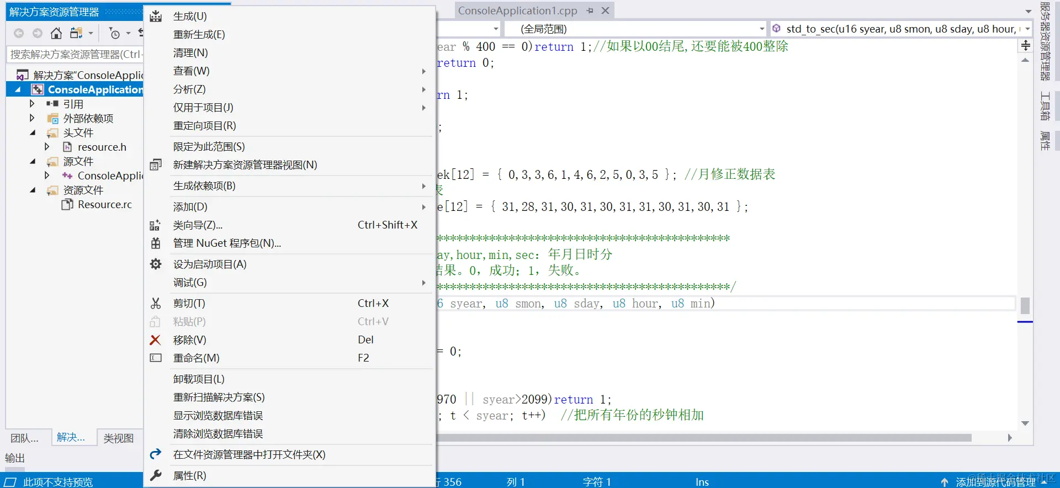Click the switch views icon in the Solution Explorer toolbar
1060x488 pixels.
coord(77,33)
